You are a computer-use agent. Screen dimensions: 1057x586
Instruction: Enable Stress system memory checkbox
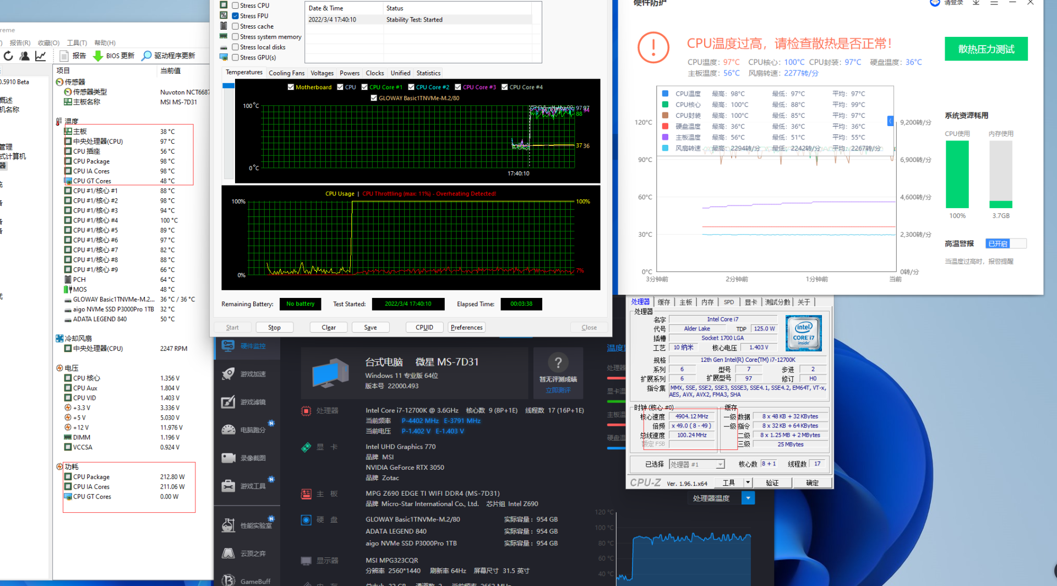click(235, 37)
